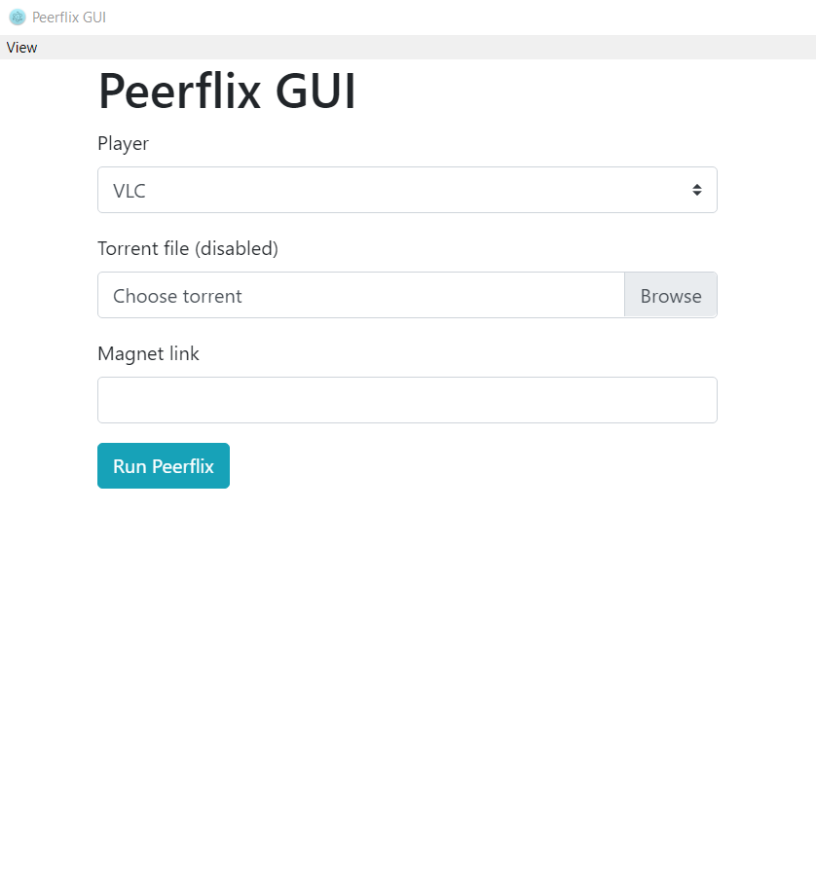Open the Player dropdown
816x876 pixels.
point(407,190)
